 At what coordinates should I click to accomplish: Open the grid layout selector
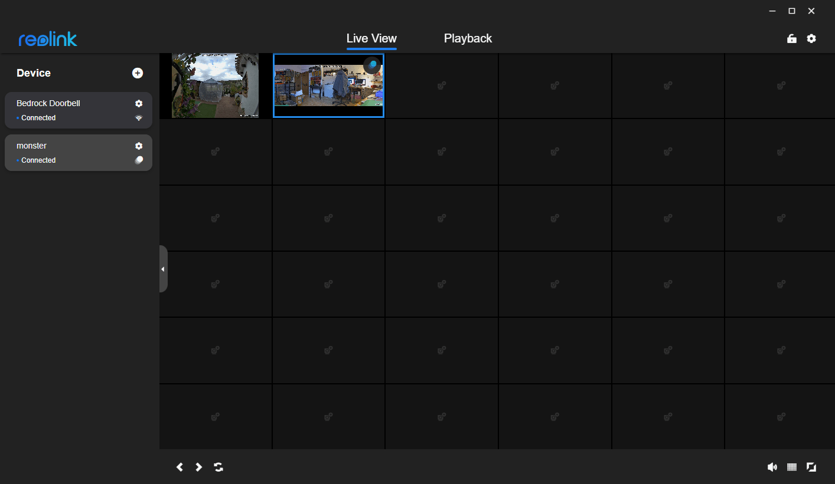pos(792,467)
